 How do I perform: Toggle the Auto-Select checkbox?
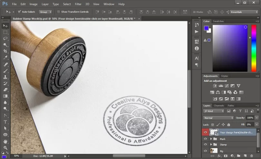click(x=19, y=12)
